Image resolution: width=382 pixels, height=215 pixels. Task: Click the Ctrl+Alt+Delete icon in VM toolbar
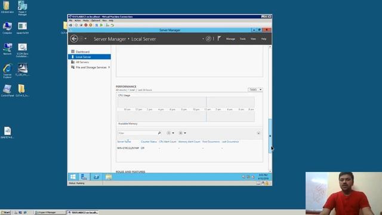click(x=70, y=25)
